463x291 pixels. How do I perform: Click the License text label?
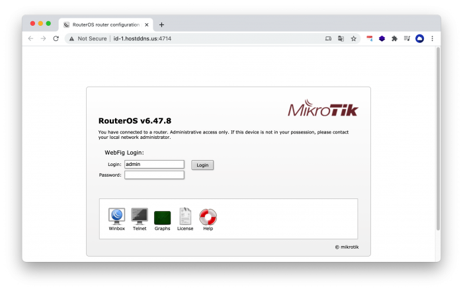pos(185,228)
